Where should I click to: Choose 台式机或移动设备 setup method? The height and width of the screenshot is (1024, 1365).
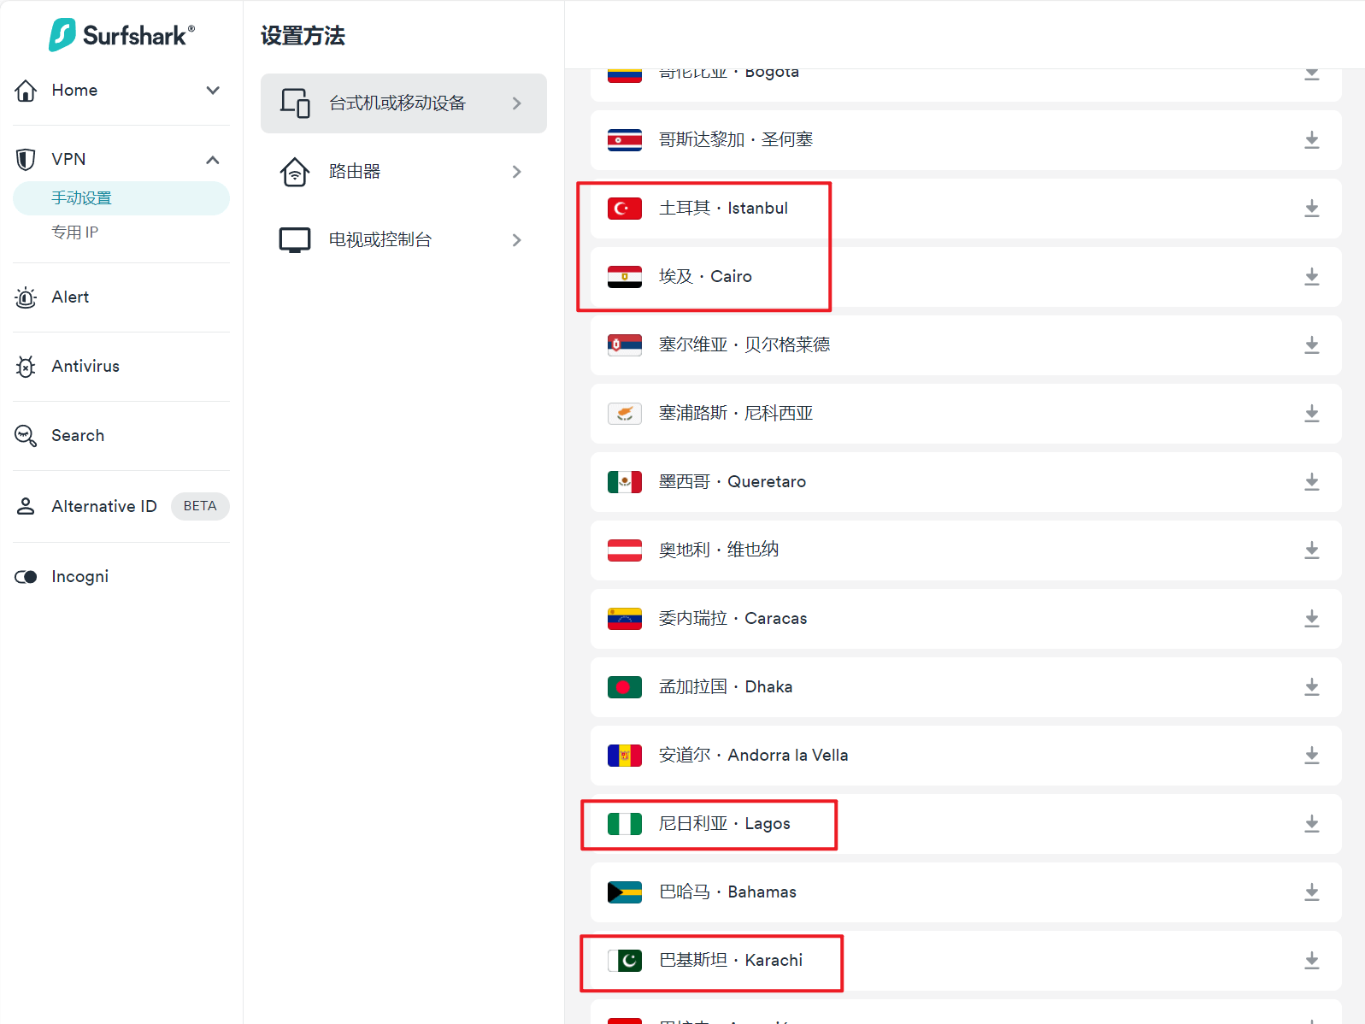tap(403, 103)
